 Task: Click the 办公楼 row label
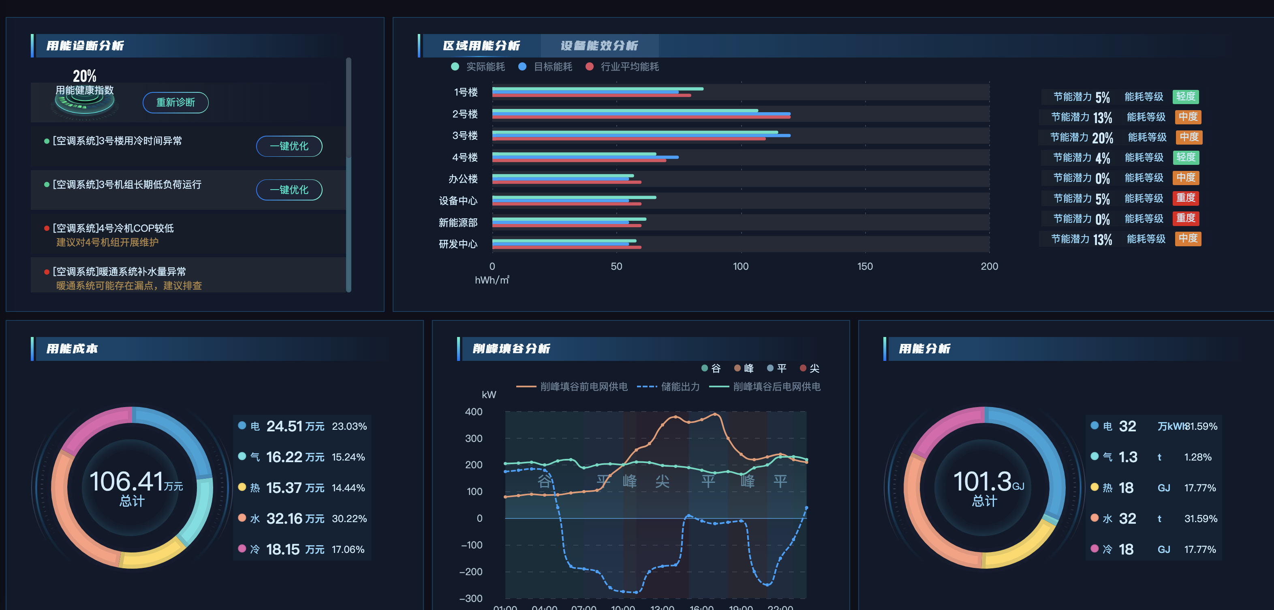click(463, 179)
